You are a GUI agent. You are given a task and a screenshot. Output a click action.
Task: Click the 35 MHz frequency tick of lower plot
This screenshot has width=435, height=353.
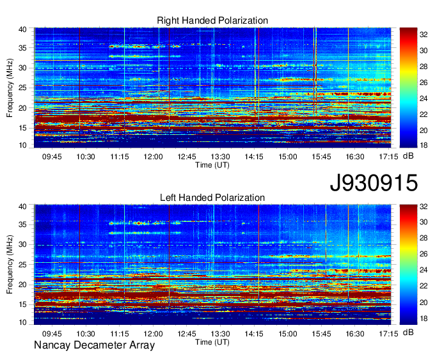22,224
